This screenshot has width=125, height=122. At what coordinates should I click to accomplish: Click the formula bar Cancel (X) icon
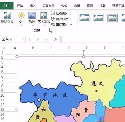pos(38,39)
